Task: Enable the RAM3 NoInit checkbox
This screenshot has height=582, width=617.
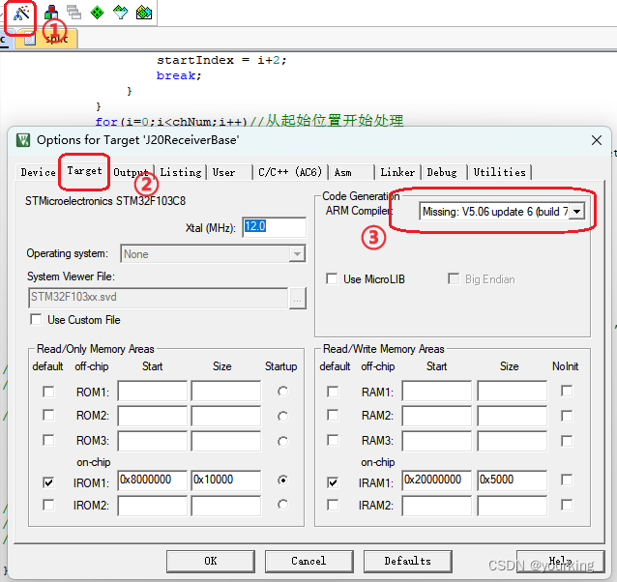Action: tap(567, 441)
